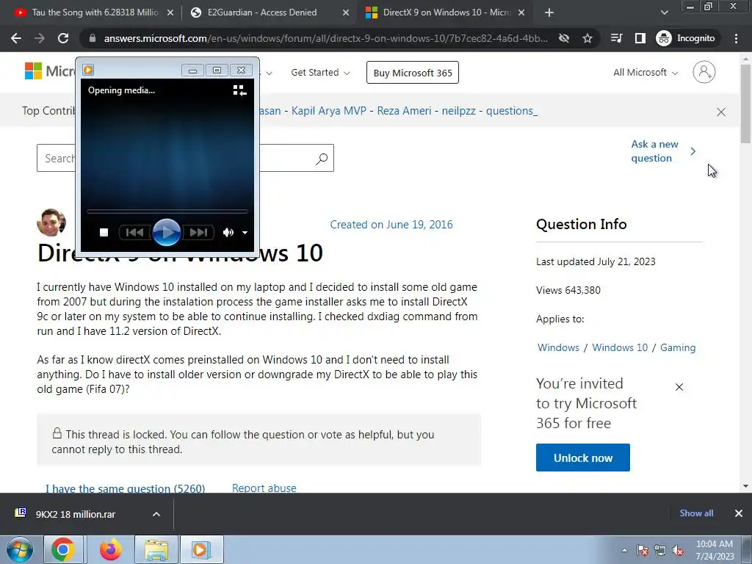Click the media player seek bar
This screenshot has width=752, height=564.
click(x=167, y=211)
